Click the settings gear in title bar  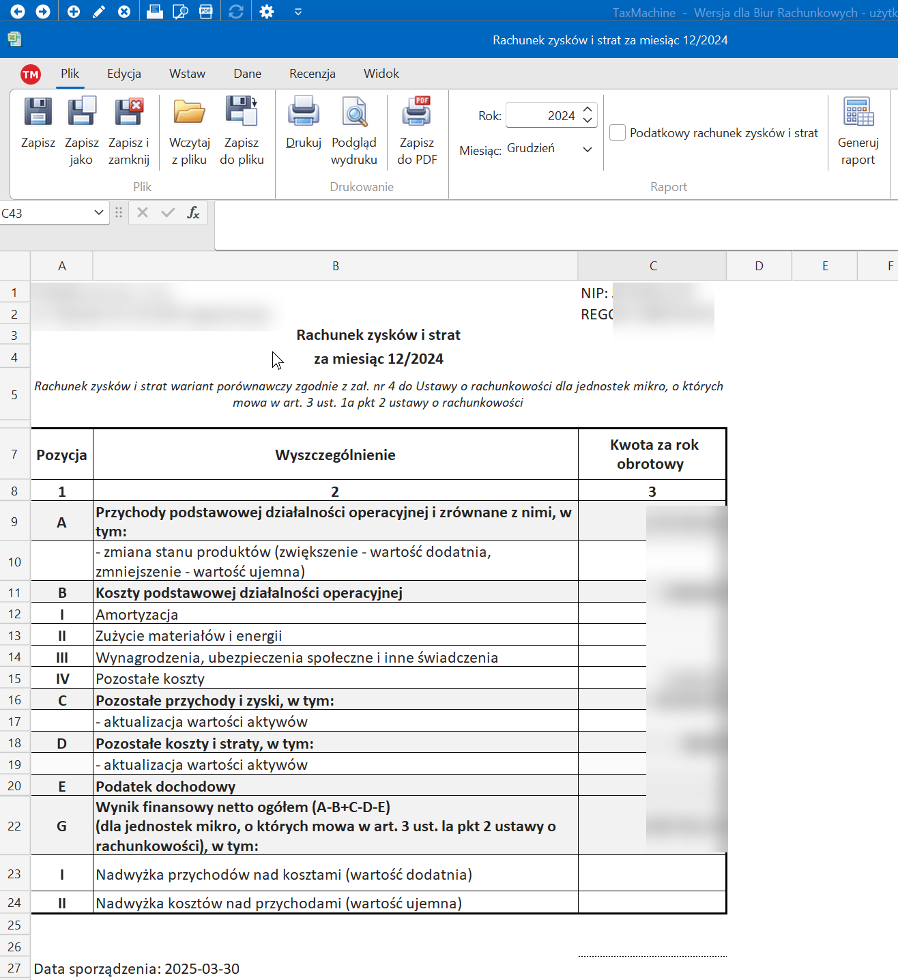267,12
